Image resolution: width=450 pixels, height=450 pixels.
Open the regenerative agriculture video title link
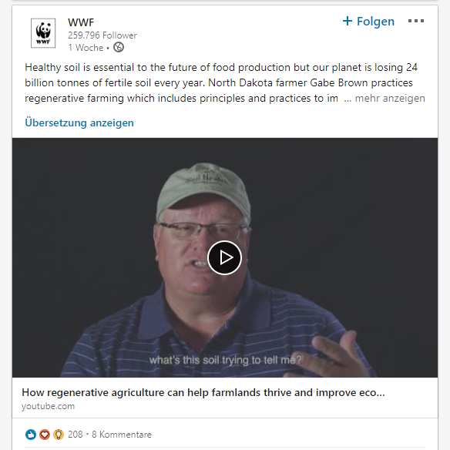click(203, 392)
